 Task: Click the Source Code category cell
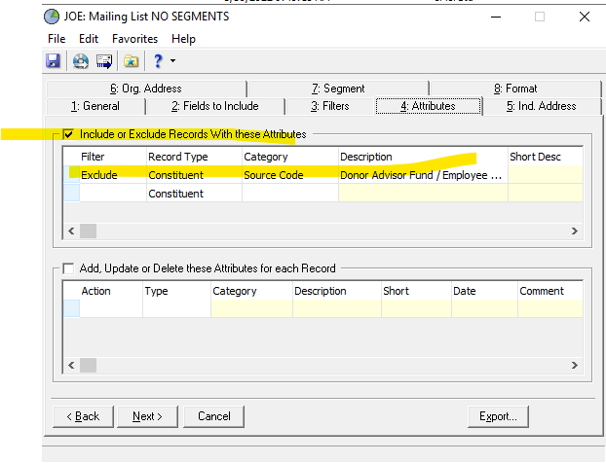click(290, 175)
